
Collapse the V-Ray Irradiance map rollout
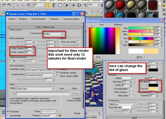[45, 27]
